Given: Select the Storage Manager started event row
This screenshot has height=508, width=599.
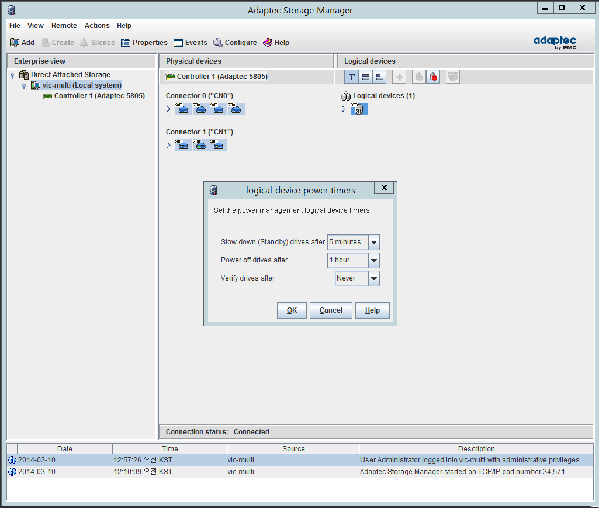Looking at the screenshot, I should pos(300,472).
